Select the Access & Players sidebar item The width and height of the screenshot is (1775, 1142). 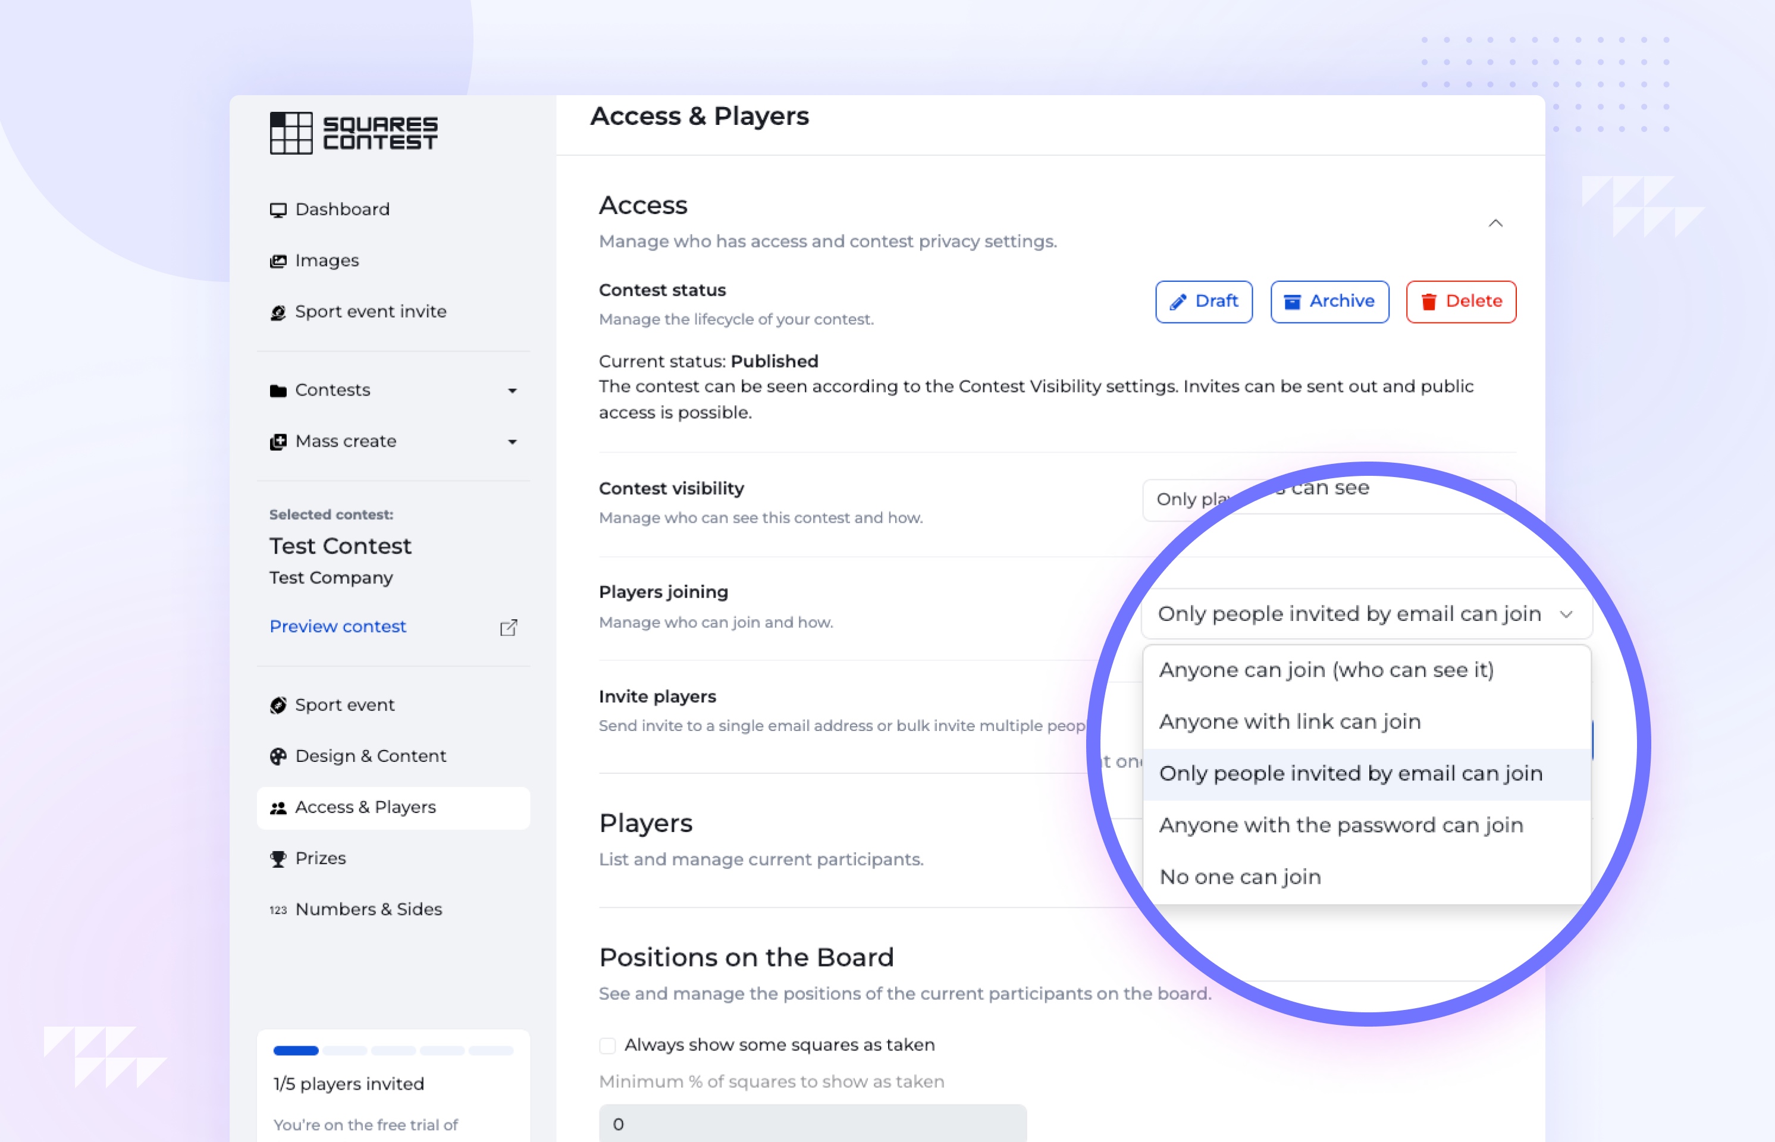click(394, 808)
